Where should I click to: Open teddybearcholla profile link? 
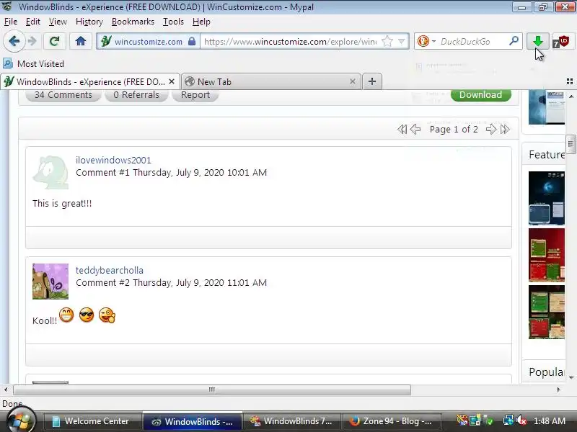click(110, 271)
